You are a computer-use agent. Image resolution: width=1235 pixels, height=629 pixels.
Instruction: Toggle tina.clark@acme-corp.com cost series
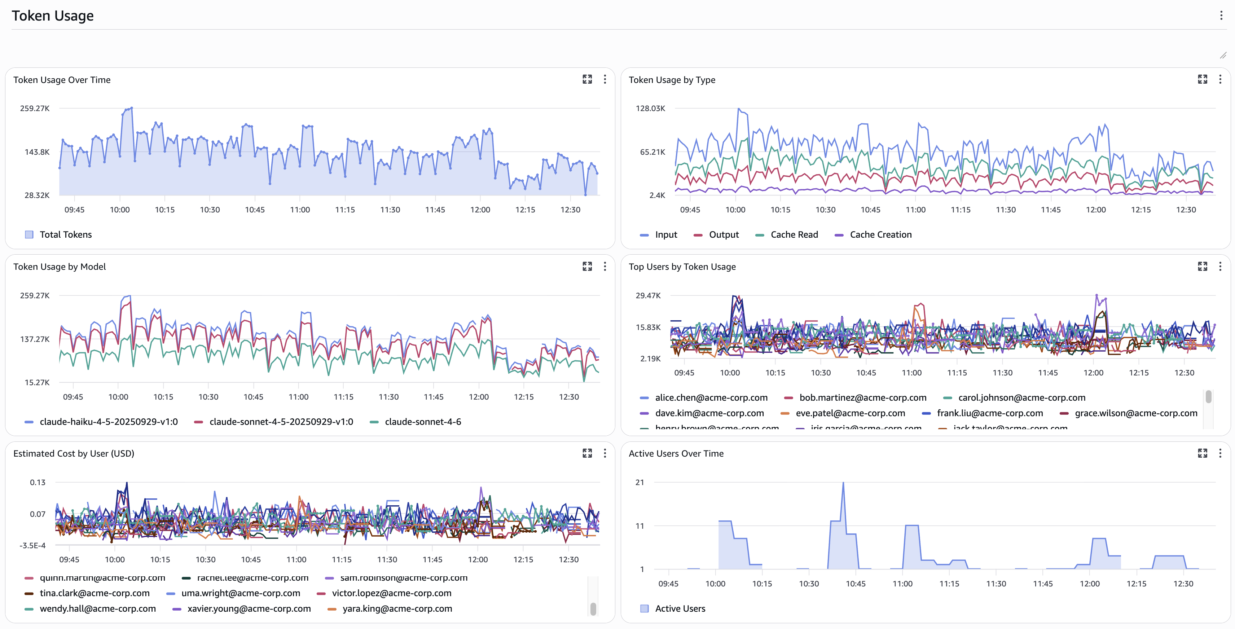[87, 593]
